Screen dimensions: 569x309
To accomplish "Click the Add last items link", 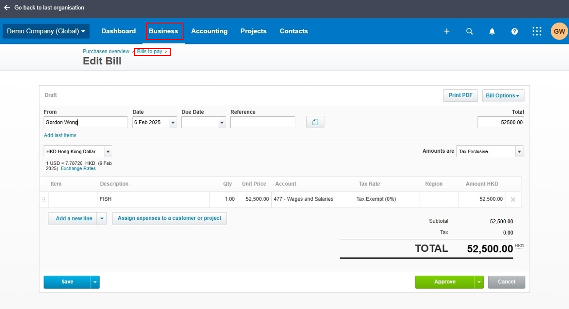I will pos(60,135).
